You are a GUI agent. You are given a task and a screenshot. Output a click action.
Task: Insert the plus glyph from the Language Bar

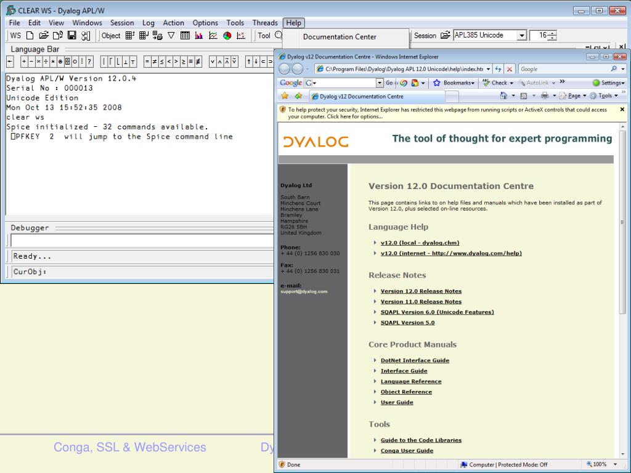[24, 62]
